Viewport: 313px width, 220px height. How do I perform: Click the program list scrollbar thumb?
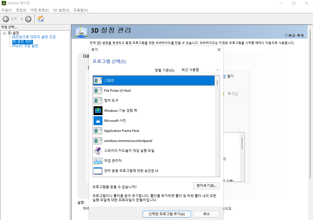tap(217, 83)
